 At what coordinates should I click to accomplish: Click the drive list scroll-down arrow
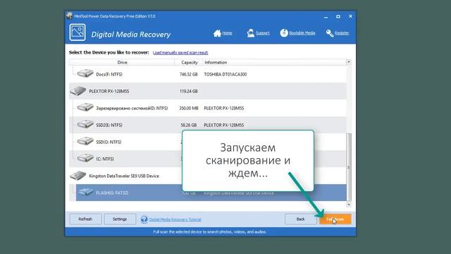(349, 205)
